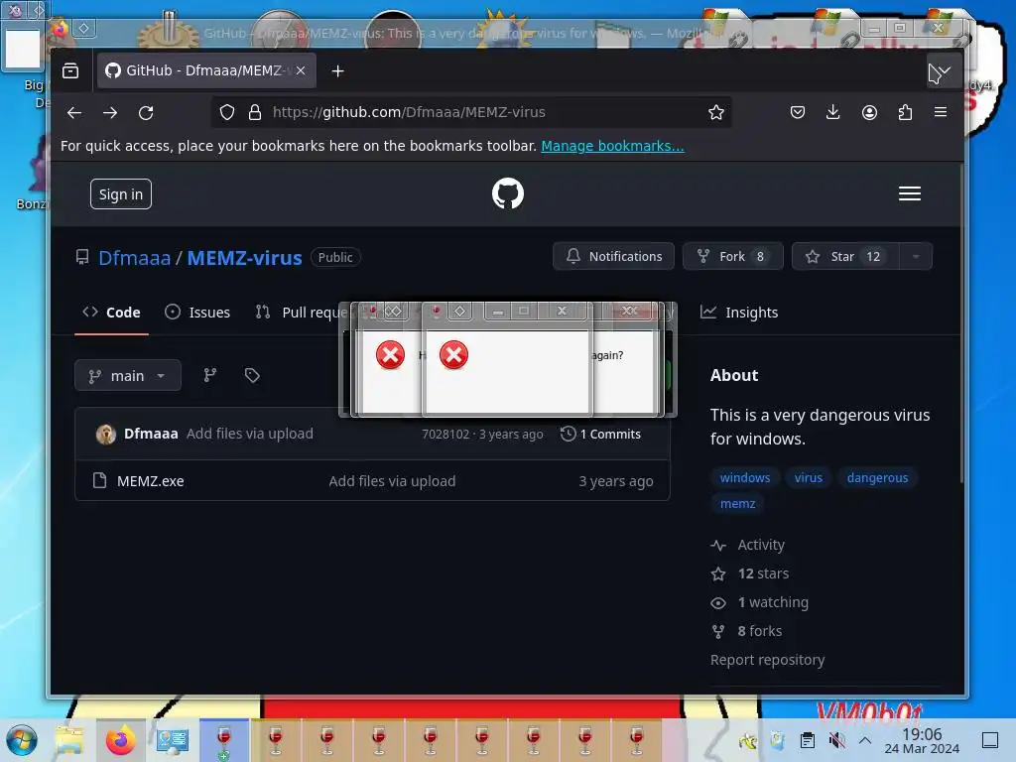Expand the Star lists dropdown arrow

pos(916,257)
